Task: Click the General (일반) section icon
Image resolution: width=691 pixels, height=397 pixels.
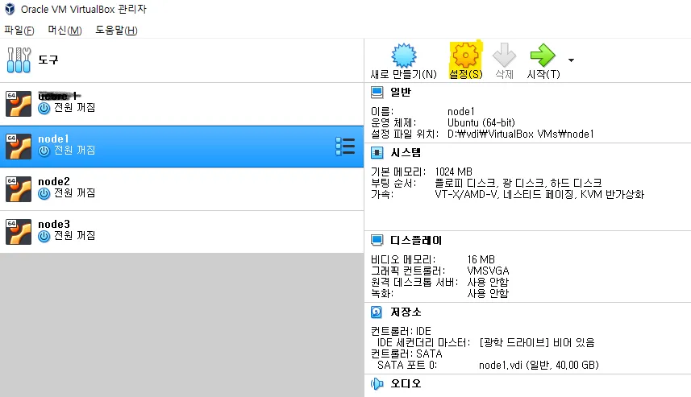Action: tap(377, 93)
